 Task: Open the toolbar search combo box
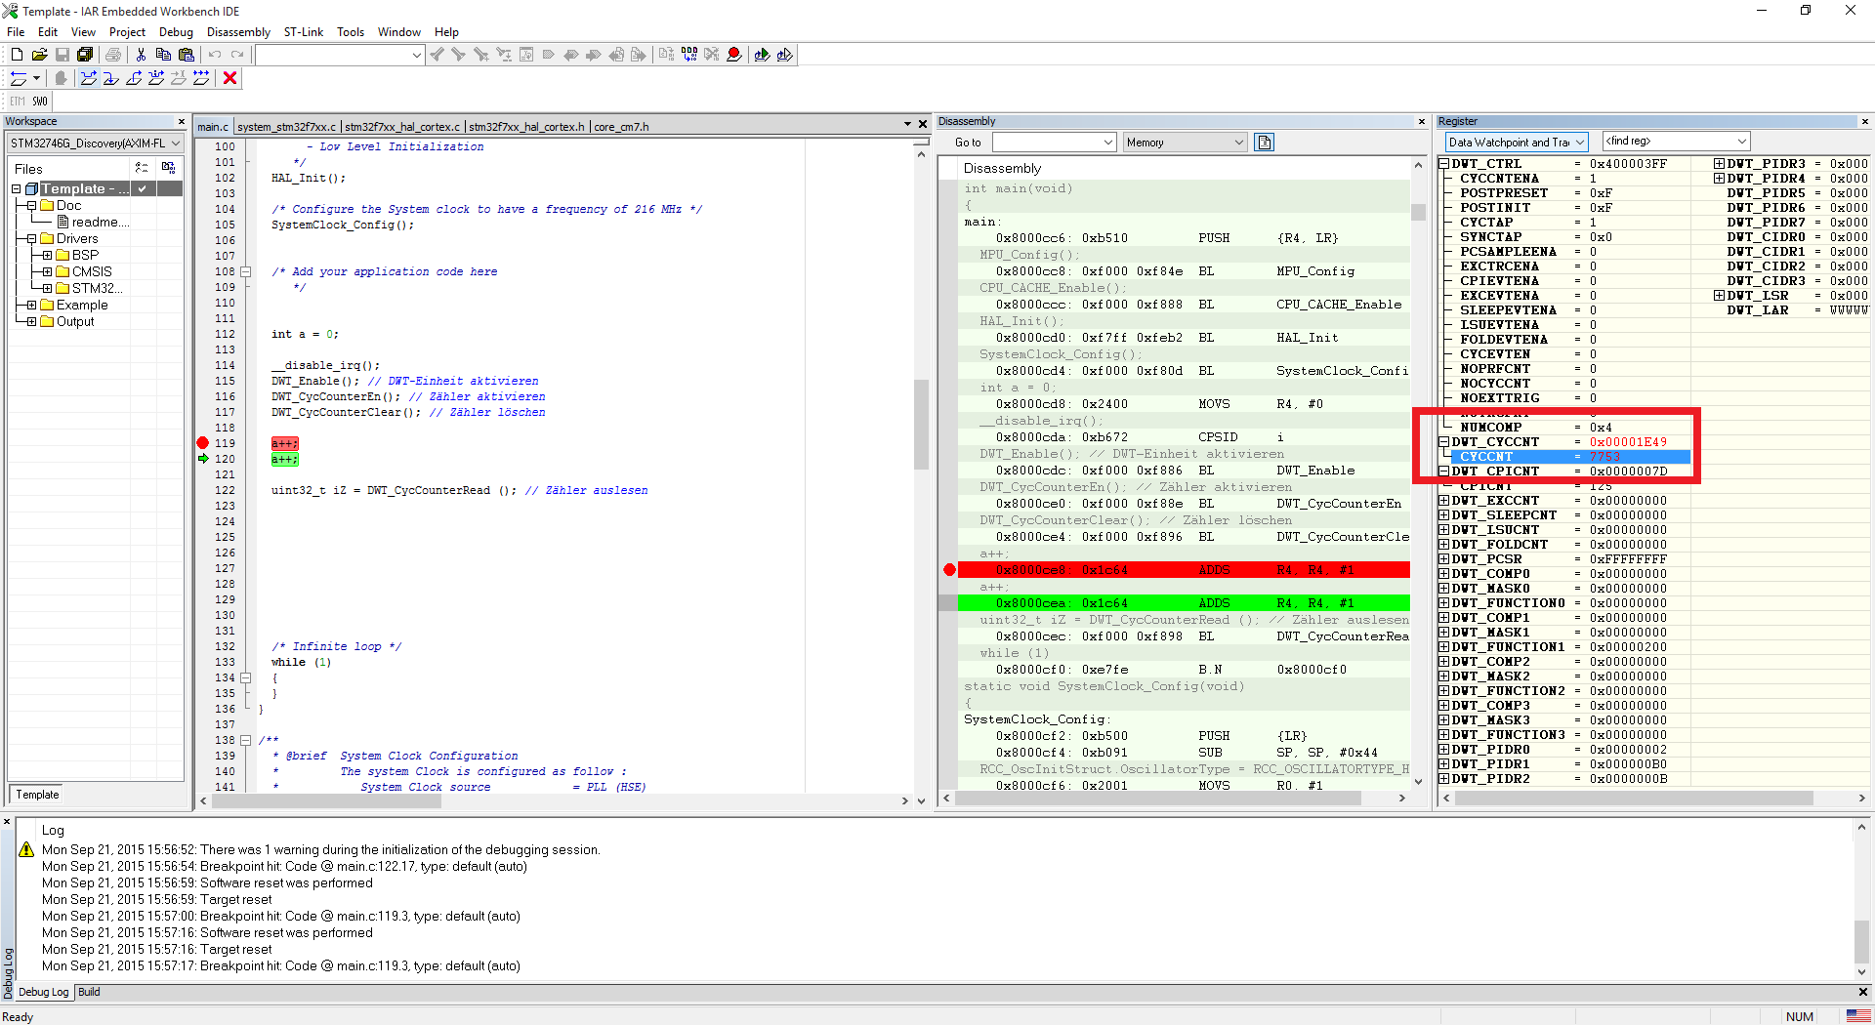tap(339, 55)
